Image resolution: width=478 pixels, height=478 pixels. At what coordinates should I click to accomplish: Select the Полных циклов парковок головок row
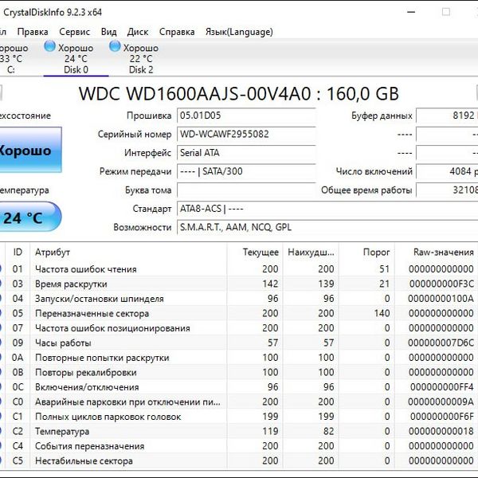click(x=239, y=417)
